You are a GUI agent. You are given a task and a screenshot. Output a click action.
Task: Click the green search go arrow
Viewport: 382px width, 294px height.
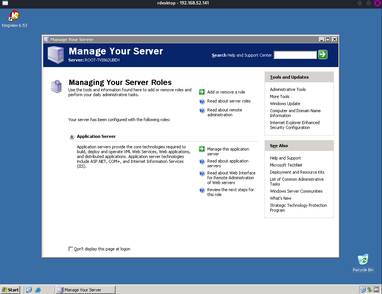coord(323,54)
